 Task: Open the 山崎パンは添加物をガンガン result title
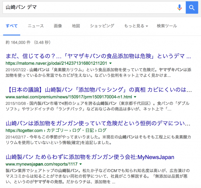point(98,123)
